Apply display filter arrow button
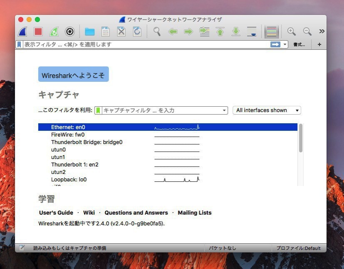 275,45
